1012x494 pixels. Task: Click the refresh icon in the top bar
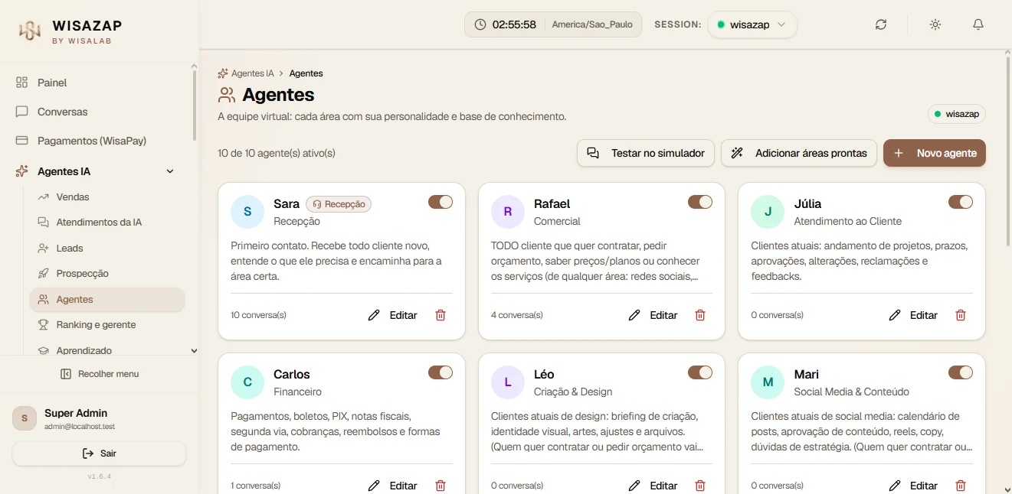pos(881,24)
